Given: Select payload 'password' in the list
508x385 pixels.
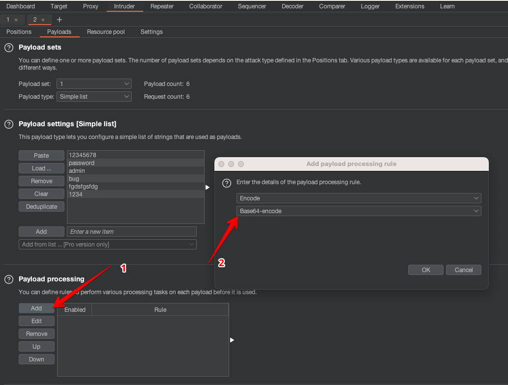Looking at the screenshot, I should tap(136, 163).
